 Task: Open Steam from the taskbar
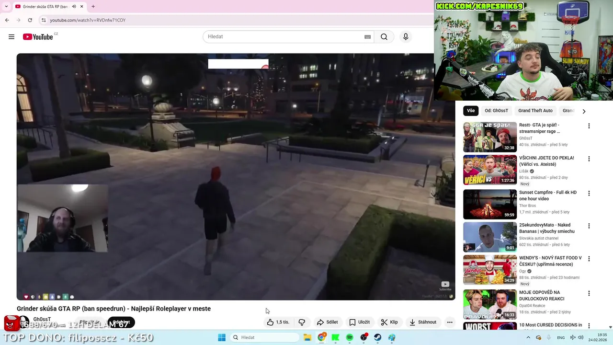378,337
